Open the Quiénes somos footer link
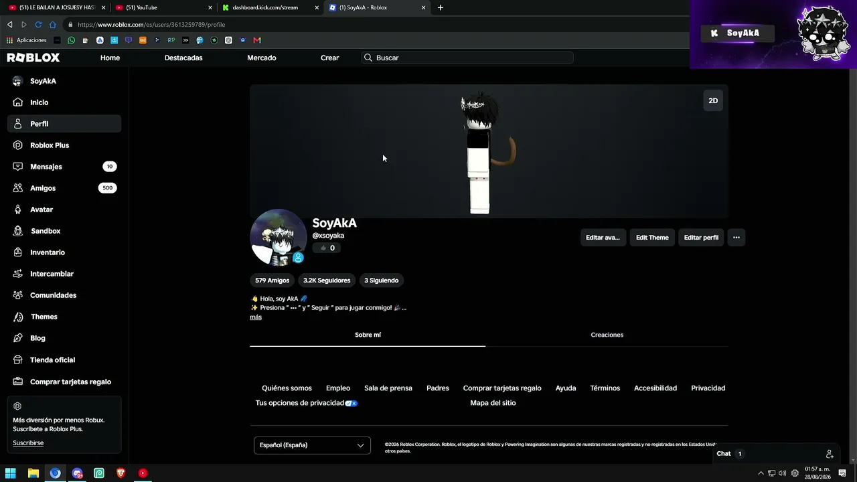This screenshot has height=482, width=857. coord(287,388)
